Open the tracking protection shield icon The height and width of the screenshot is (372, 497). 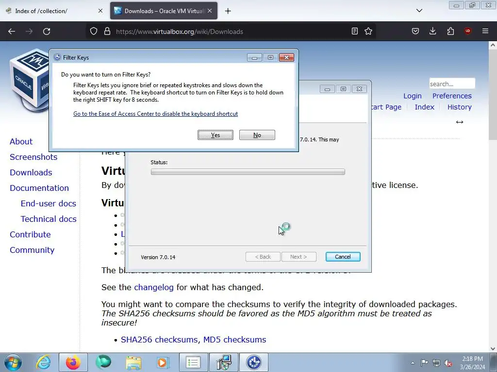pyautogui.click(x=94, y=31)
